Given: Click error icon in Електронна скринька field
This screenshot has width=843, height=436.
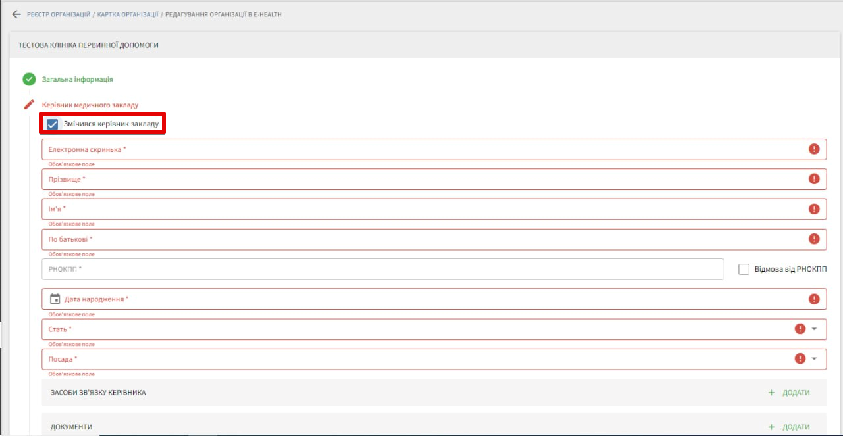Looking at the screenshot, I should coord(814,149).
